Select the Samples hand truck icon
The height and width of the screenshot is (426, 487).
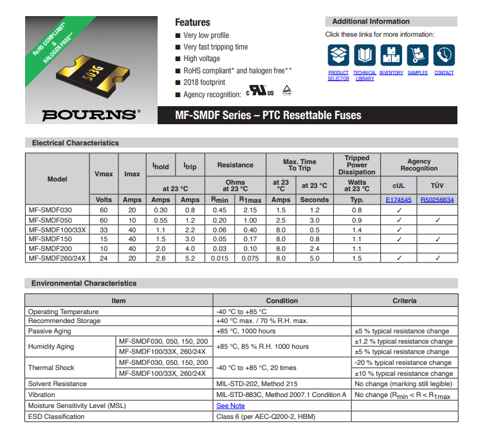(x=418, y=55)
